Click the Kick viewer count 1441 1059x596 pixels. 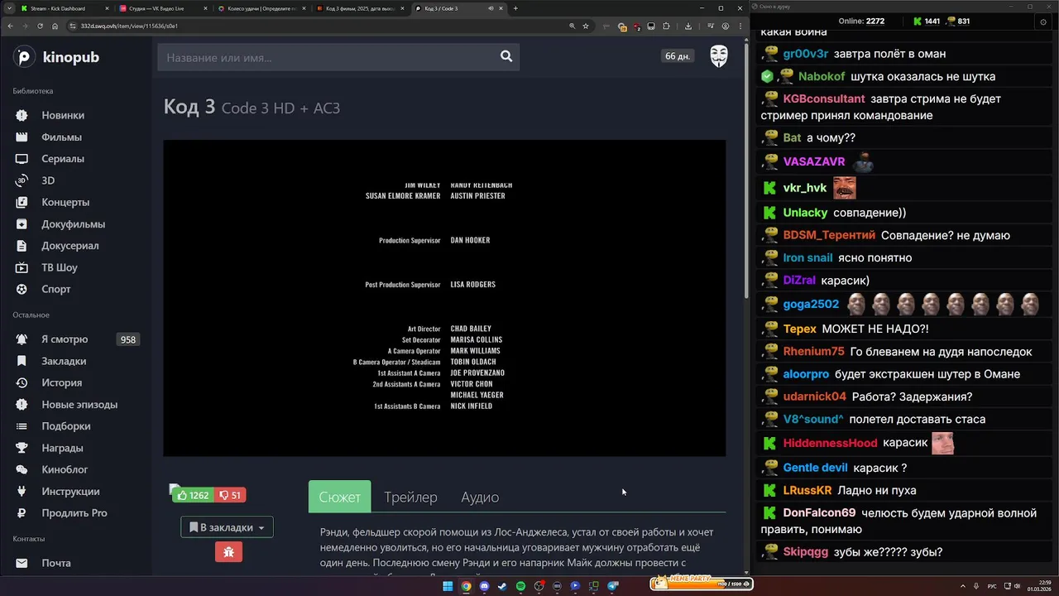tap(926, 21)
